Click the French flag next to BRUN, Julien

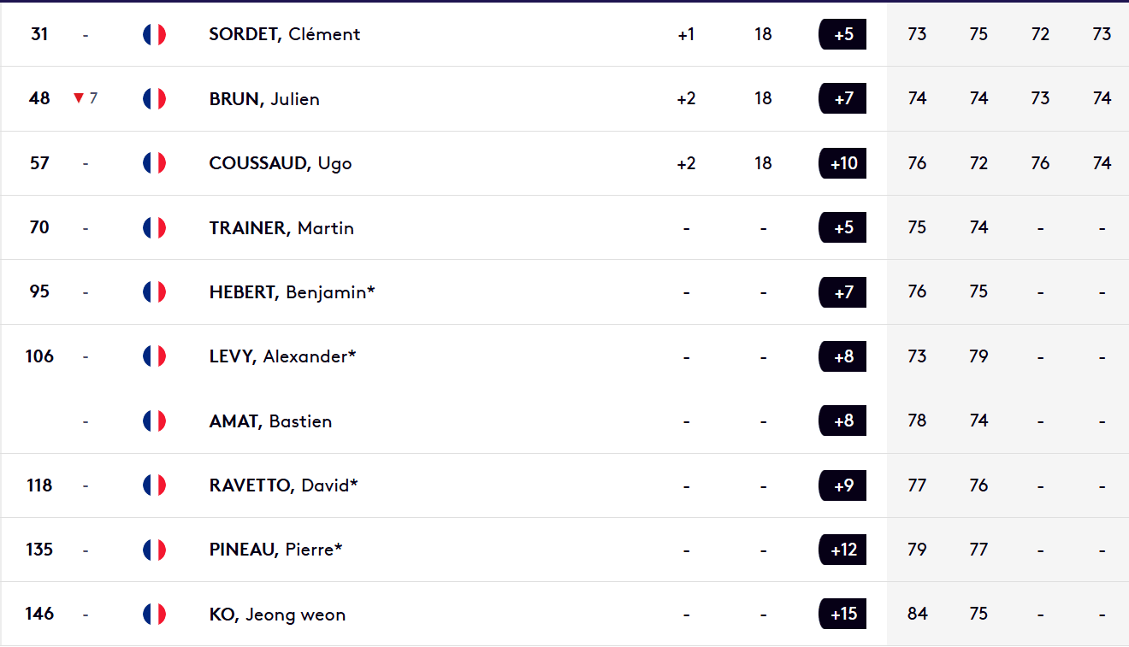point(154,98)
